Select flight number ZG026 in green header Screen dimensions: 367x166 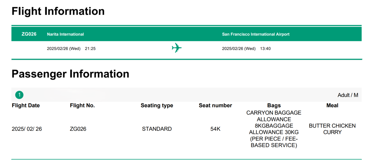29,34
